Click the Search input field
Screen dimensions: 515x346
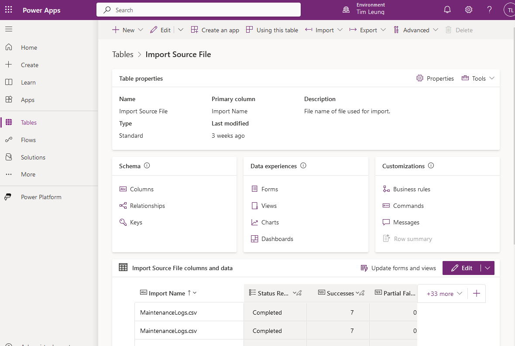(x=199, y=10)
